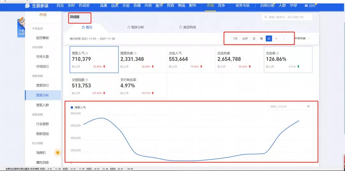Select the 周 granularity
Screen dimensions: 345x171
click(261, 39)
